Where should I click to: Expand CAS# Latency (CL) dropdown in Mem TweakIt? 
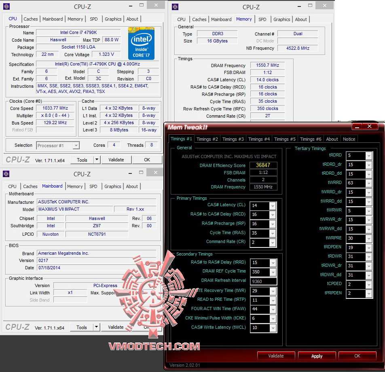pyautogui.click(x=273, y=206)
